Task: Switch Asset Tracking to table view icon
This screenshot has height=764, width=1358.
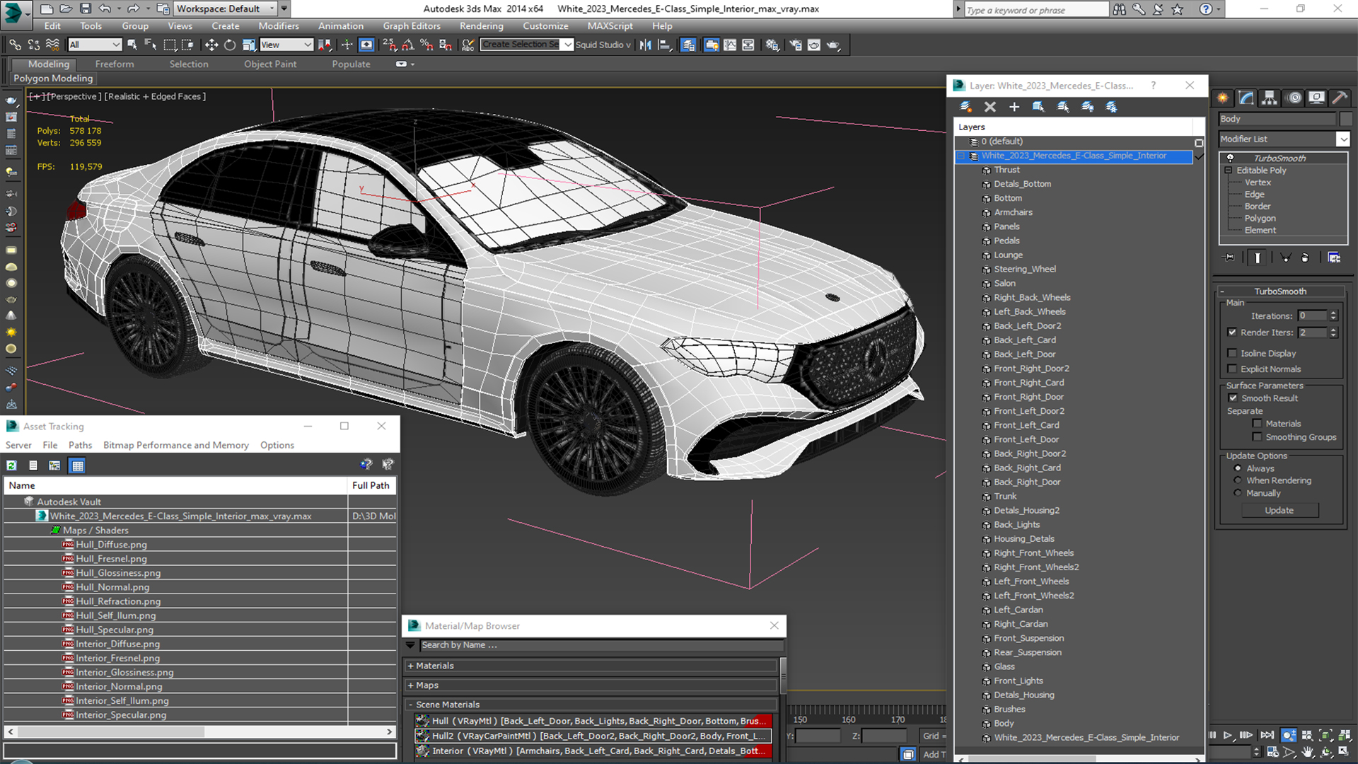Action: tap(77, 465)
